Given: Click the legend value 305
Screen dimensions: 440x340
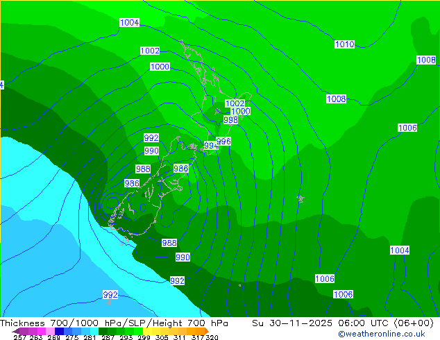Looking at the screenshot, I should (x=162, y=337).
